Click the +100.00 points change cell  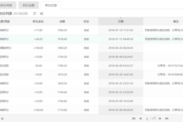point(38,48)
